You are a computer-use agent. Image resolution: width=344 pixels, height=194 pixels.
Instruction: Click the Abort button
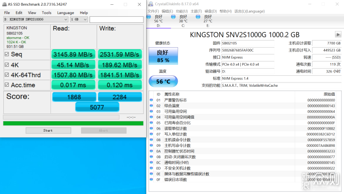[104, 130]
